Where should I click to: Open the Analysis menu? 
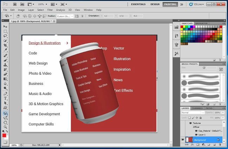pos(60,10)
